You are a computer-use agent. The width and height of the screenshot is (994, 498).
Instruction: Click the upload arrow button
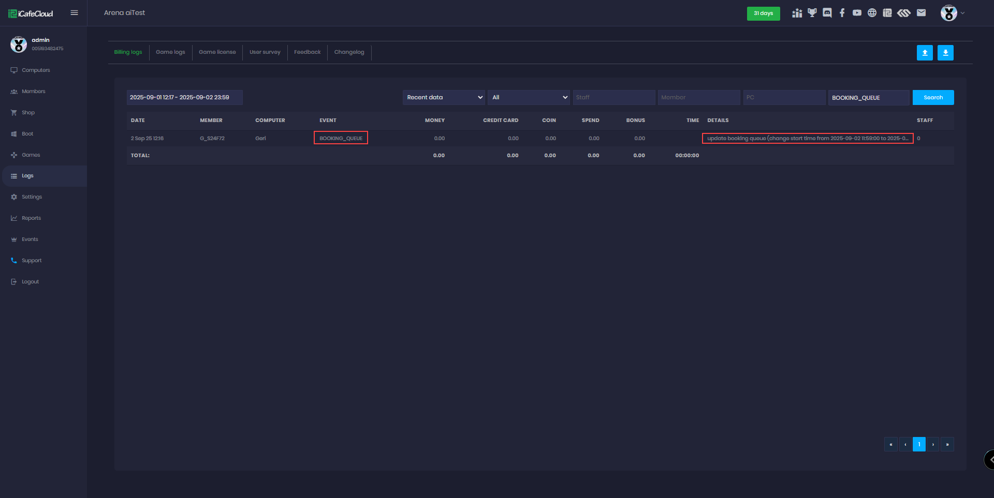(924, 53)
